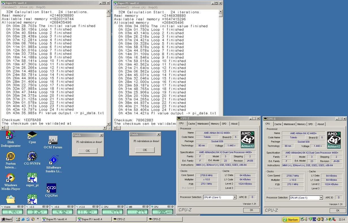Launch the super_pi desktop shortcut
348x223 pixels.
pyautogui.click(x=32, y=180)
